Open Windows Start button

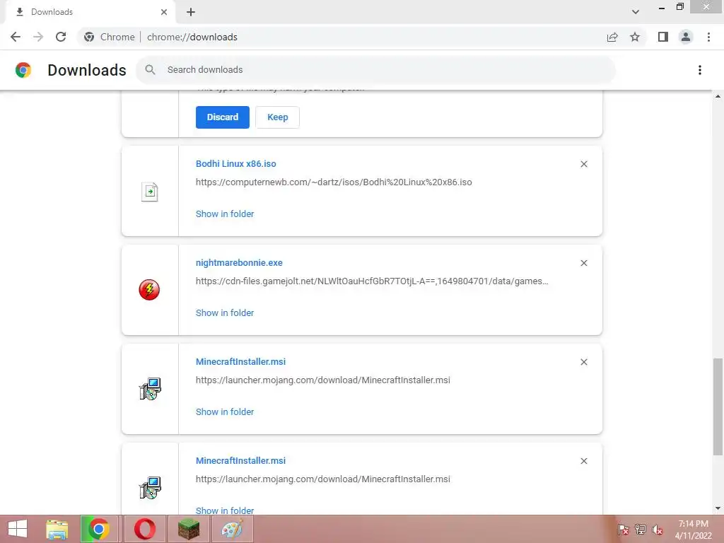coord(18,529)
